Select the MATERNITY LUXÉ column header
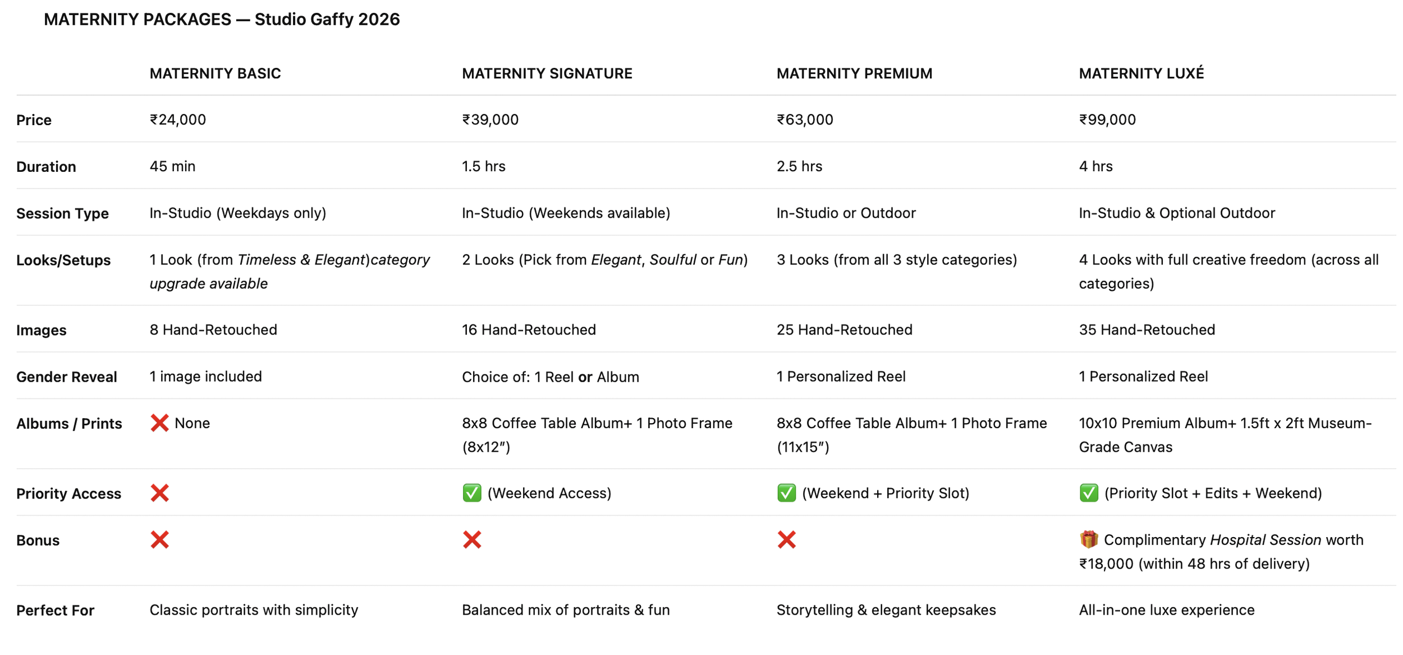The height and width of the screenshot is (655, 1403). click(1141, 74)
